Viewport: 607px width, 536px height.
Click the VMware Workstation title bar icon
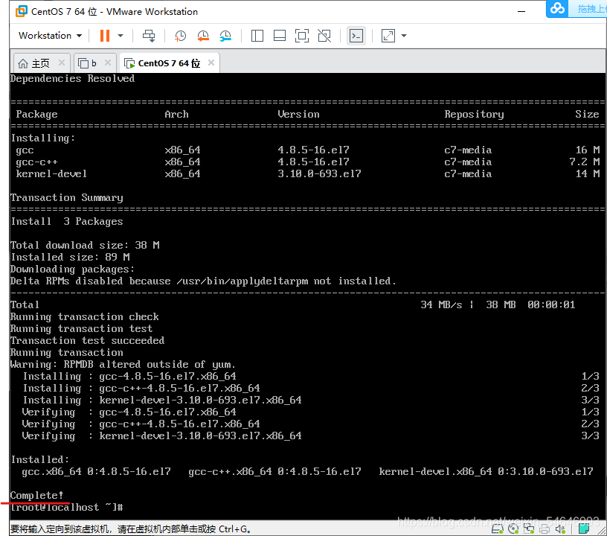click(22, 12)
